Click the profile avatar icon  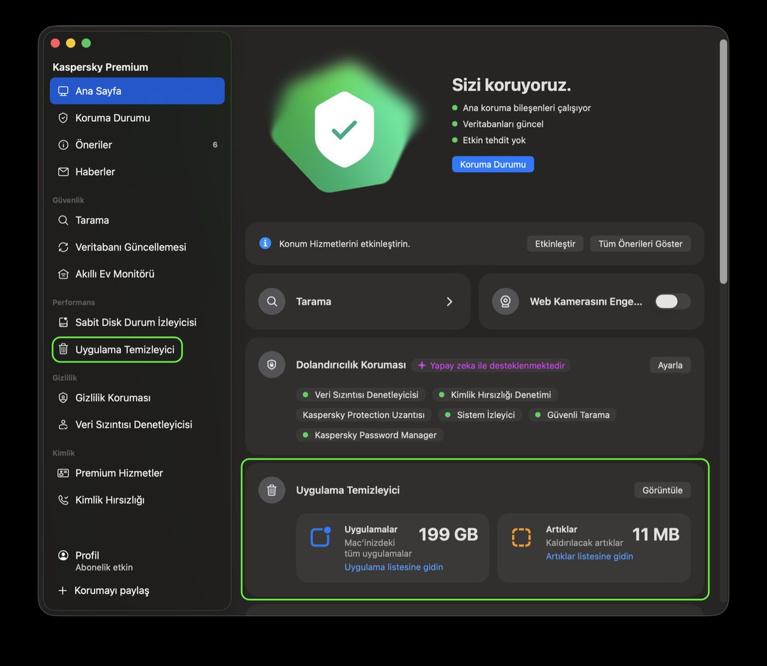[x=63, y=555]
